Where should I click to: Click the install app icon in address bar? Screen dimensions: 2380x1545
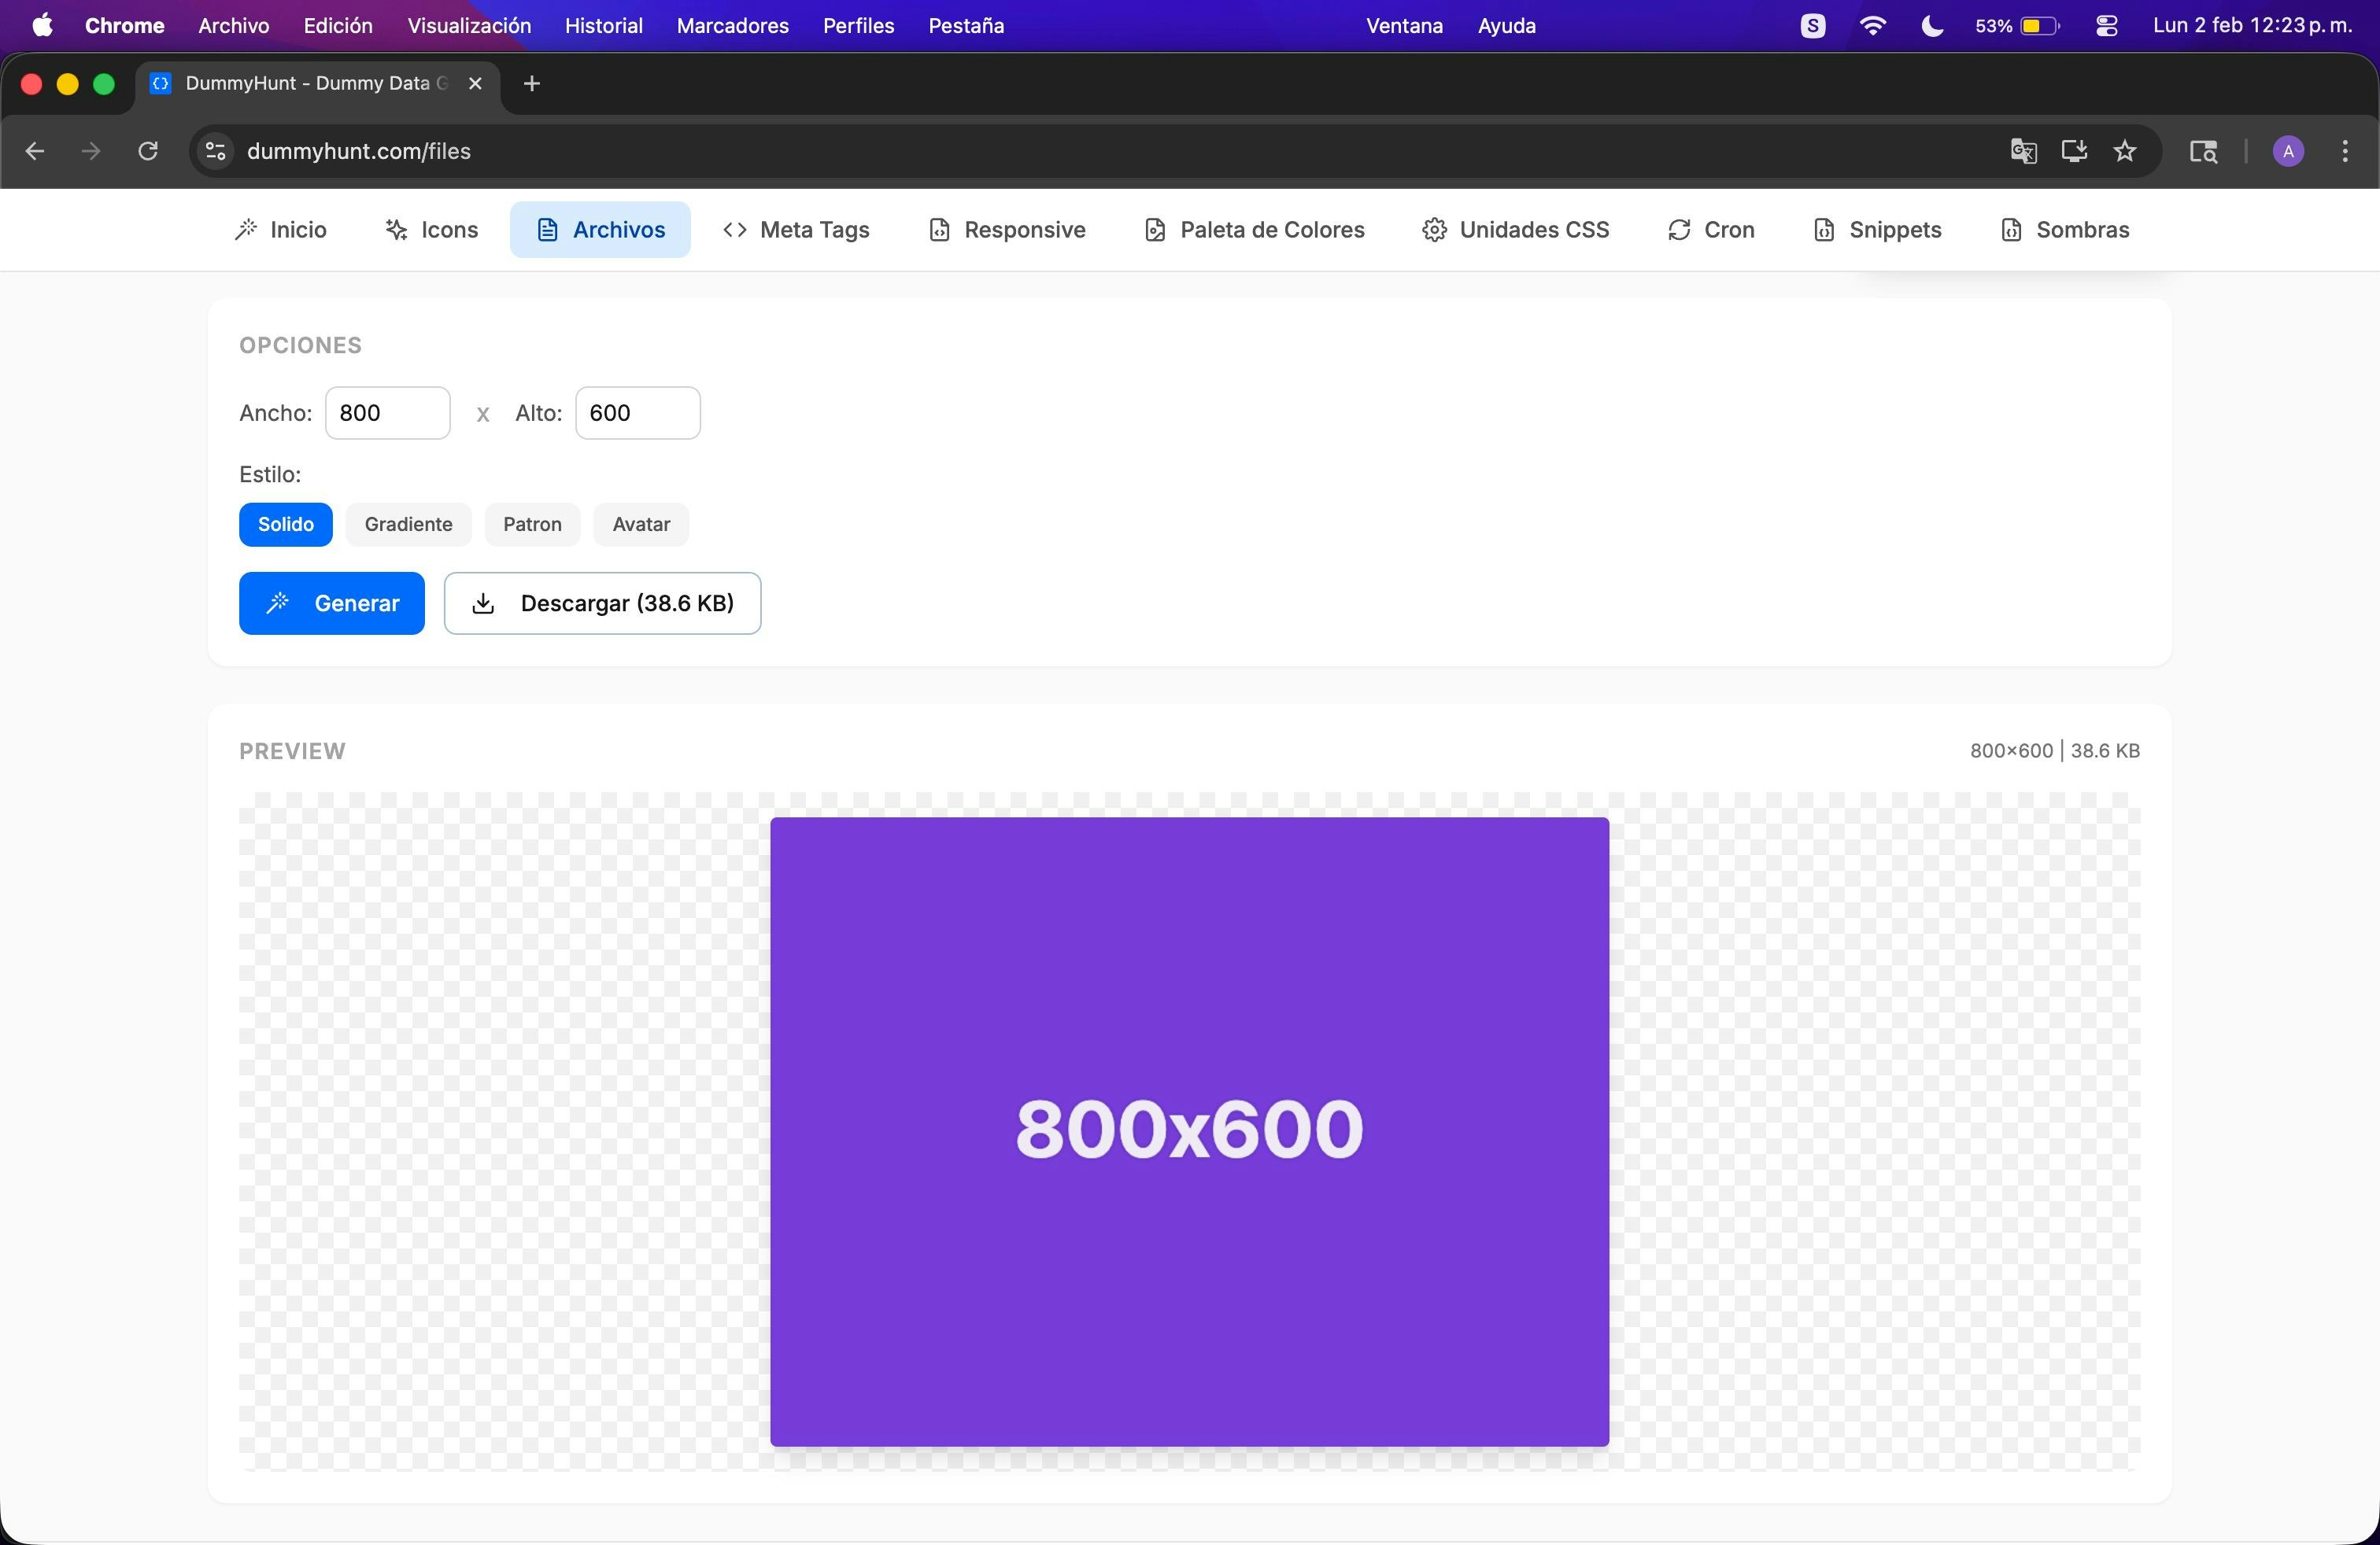coord(2074,151)
